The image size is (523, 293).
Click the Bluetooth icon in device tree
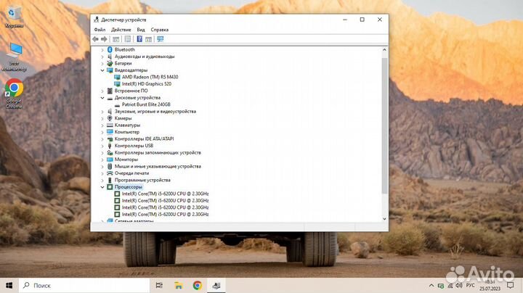110,49
